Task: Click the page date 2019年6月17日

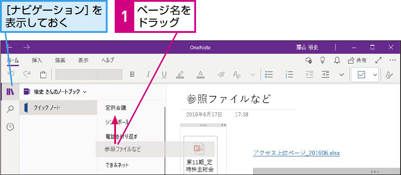Action: click(204, 115)
